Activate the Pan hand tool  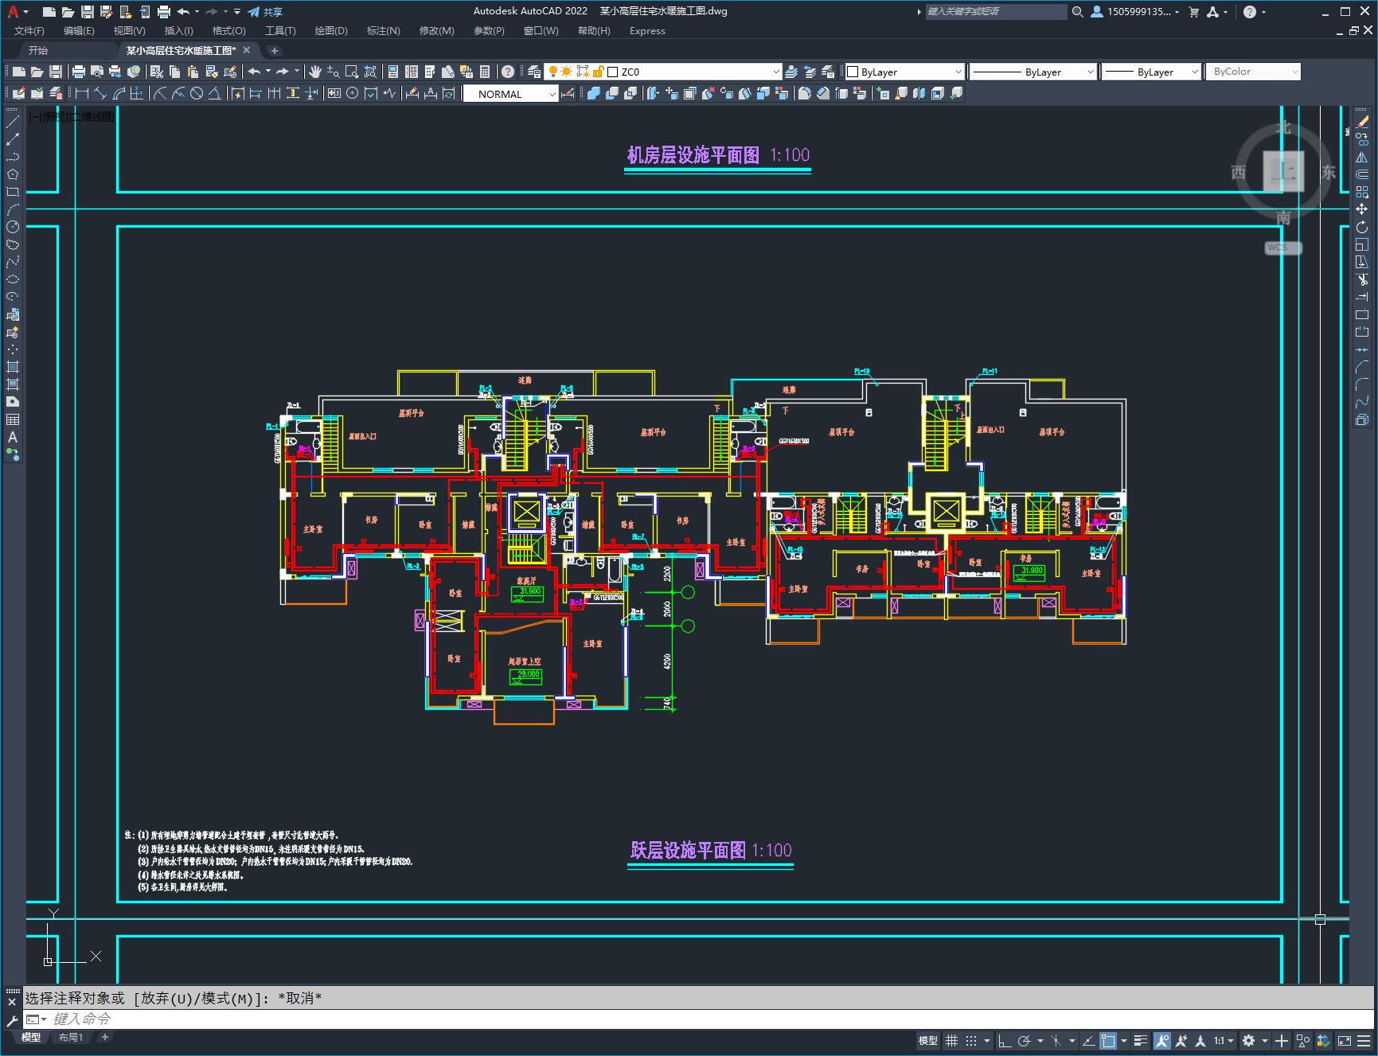pos(315,72)
